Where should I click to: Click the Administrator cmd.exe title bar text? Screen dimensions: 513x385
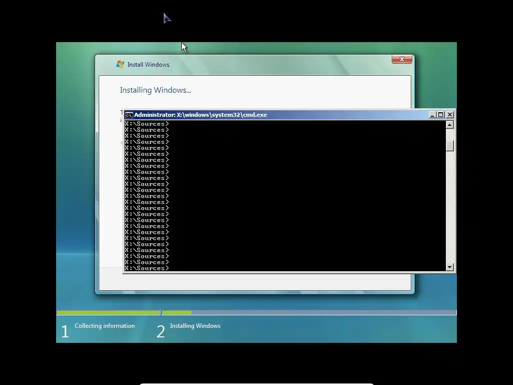200,115
